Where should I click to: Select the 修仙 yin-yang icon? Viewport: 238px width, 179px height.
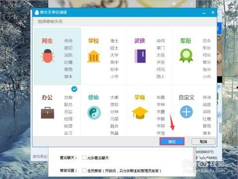(94, 113)
